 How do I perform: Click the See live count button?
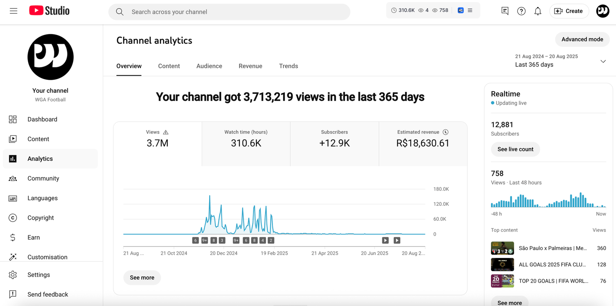tap(515, 149)
